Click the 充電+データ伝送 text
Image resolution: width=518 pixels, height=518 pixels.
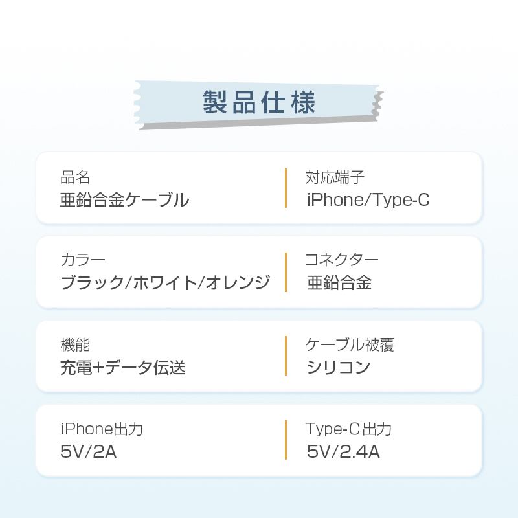pos(122,368)
